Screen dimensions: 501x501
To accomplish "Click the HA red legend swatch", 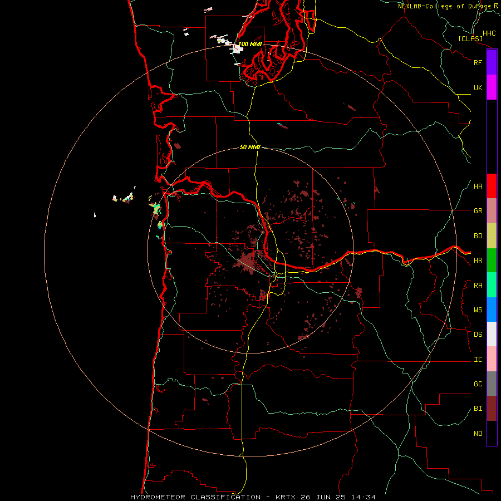I will point(492,186).
